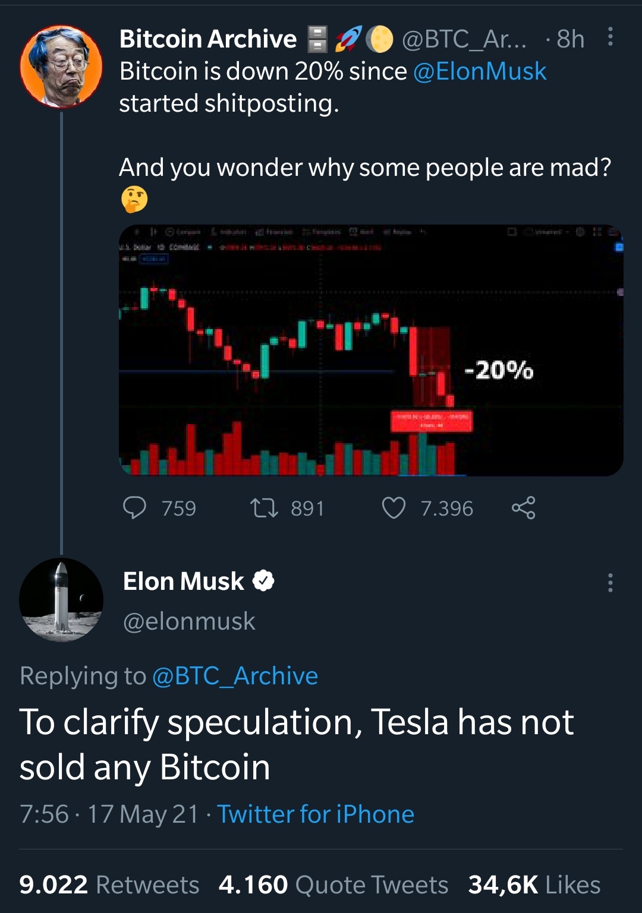Click the Twitter for iPhone source link
This screenshot has height=913, width=642.
tap(315, 814)
